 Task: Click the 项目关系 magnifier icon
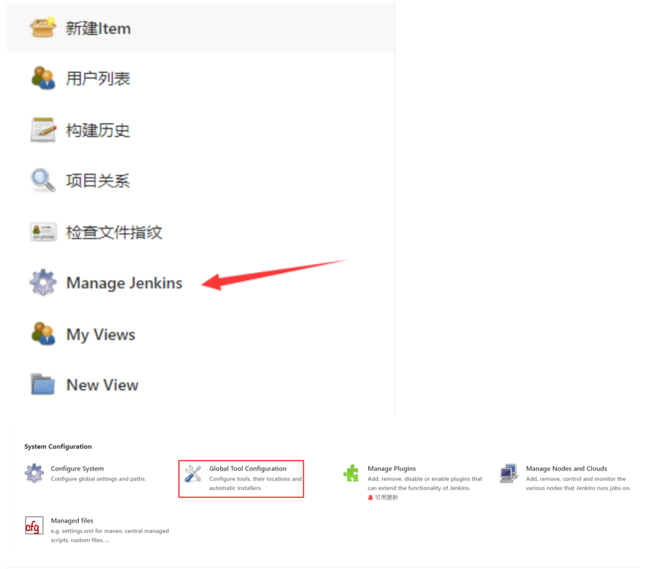[x=43, y=180]
